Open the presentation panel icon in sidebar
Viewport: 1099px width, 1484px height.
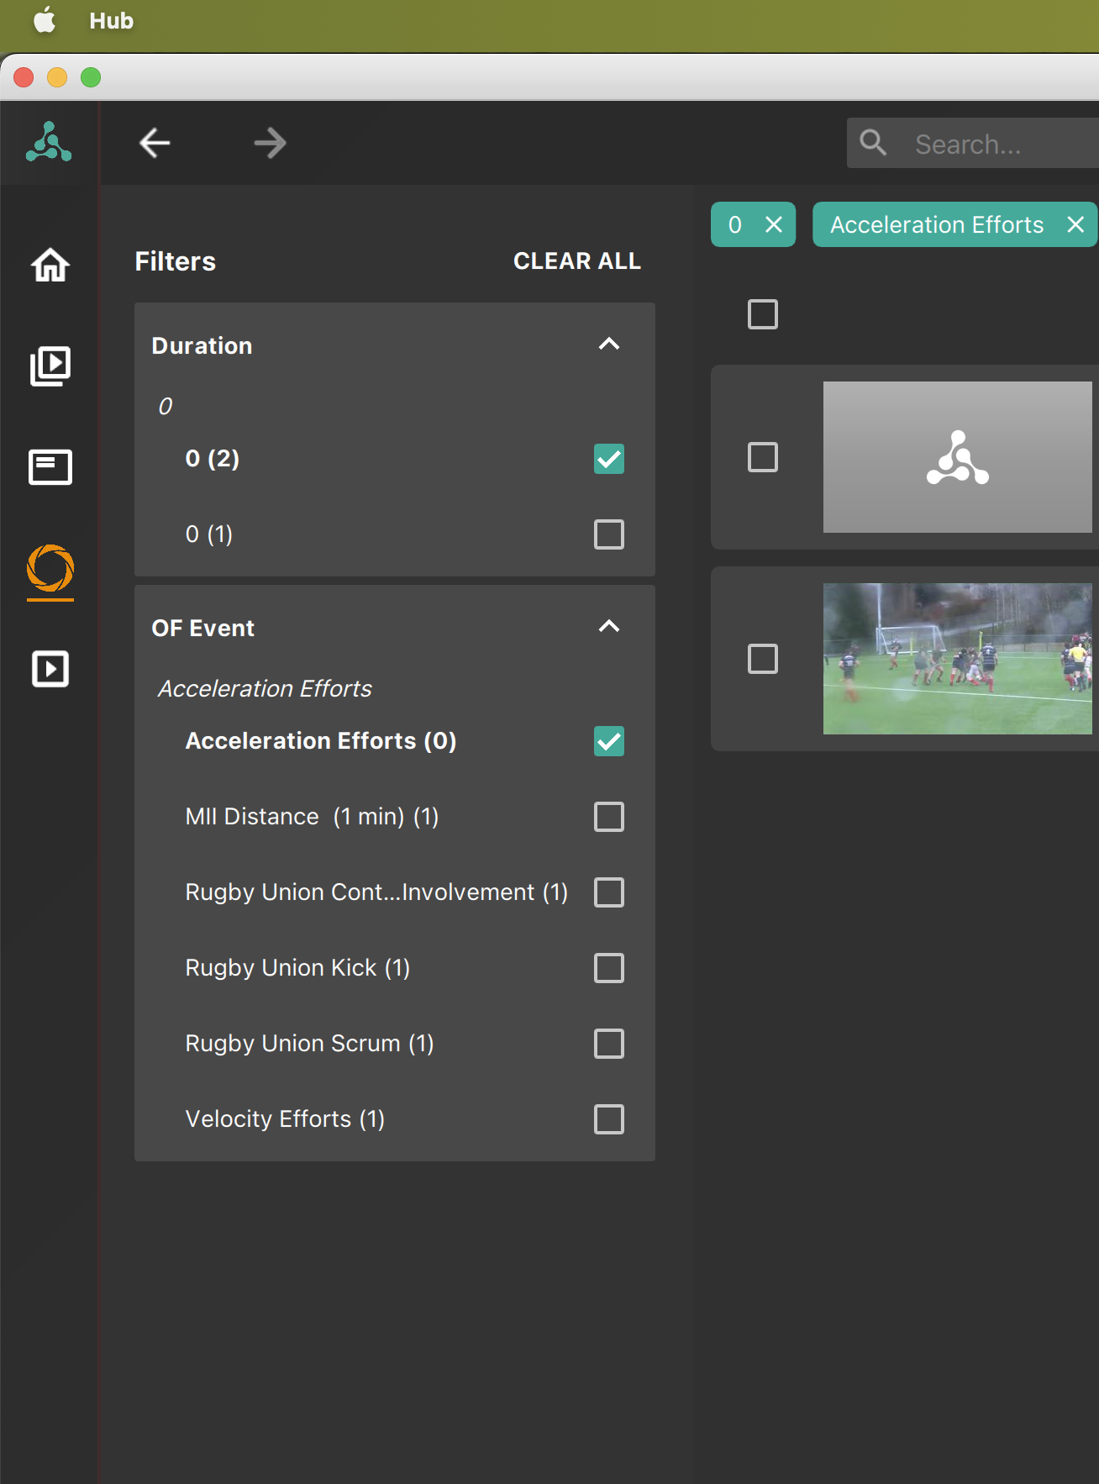50,467
